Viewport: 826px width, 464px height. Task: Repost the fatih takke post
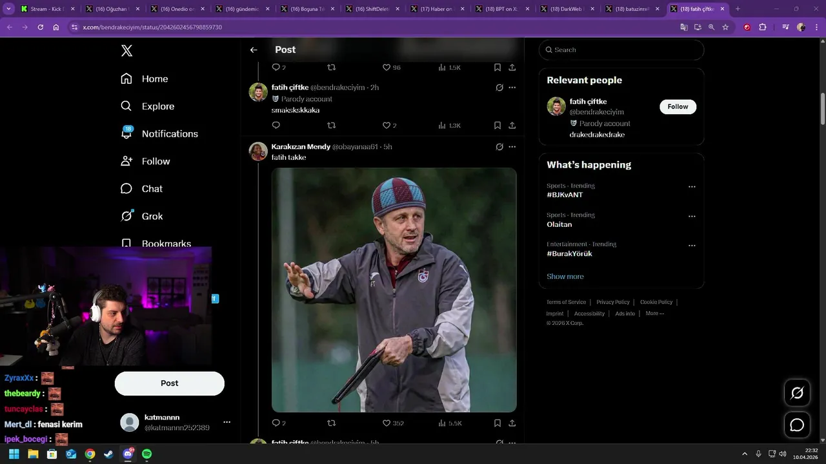(332, 423)
